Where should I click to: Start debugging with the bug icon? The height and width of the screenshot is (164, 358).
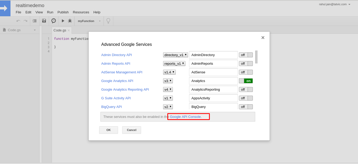tap(70, 21)
